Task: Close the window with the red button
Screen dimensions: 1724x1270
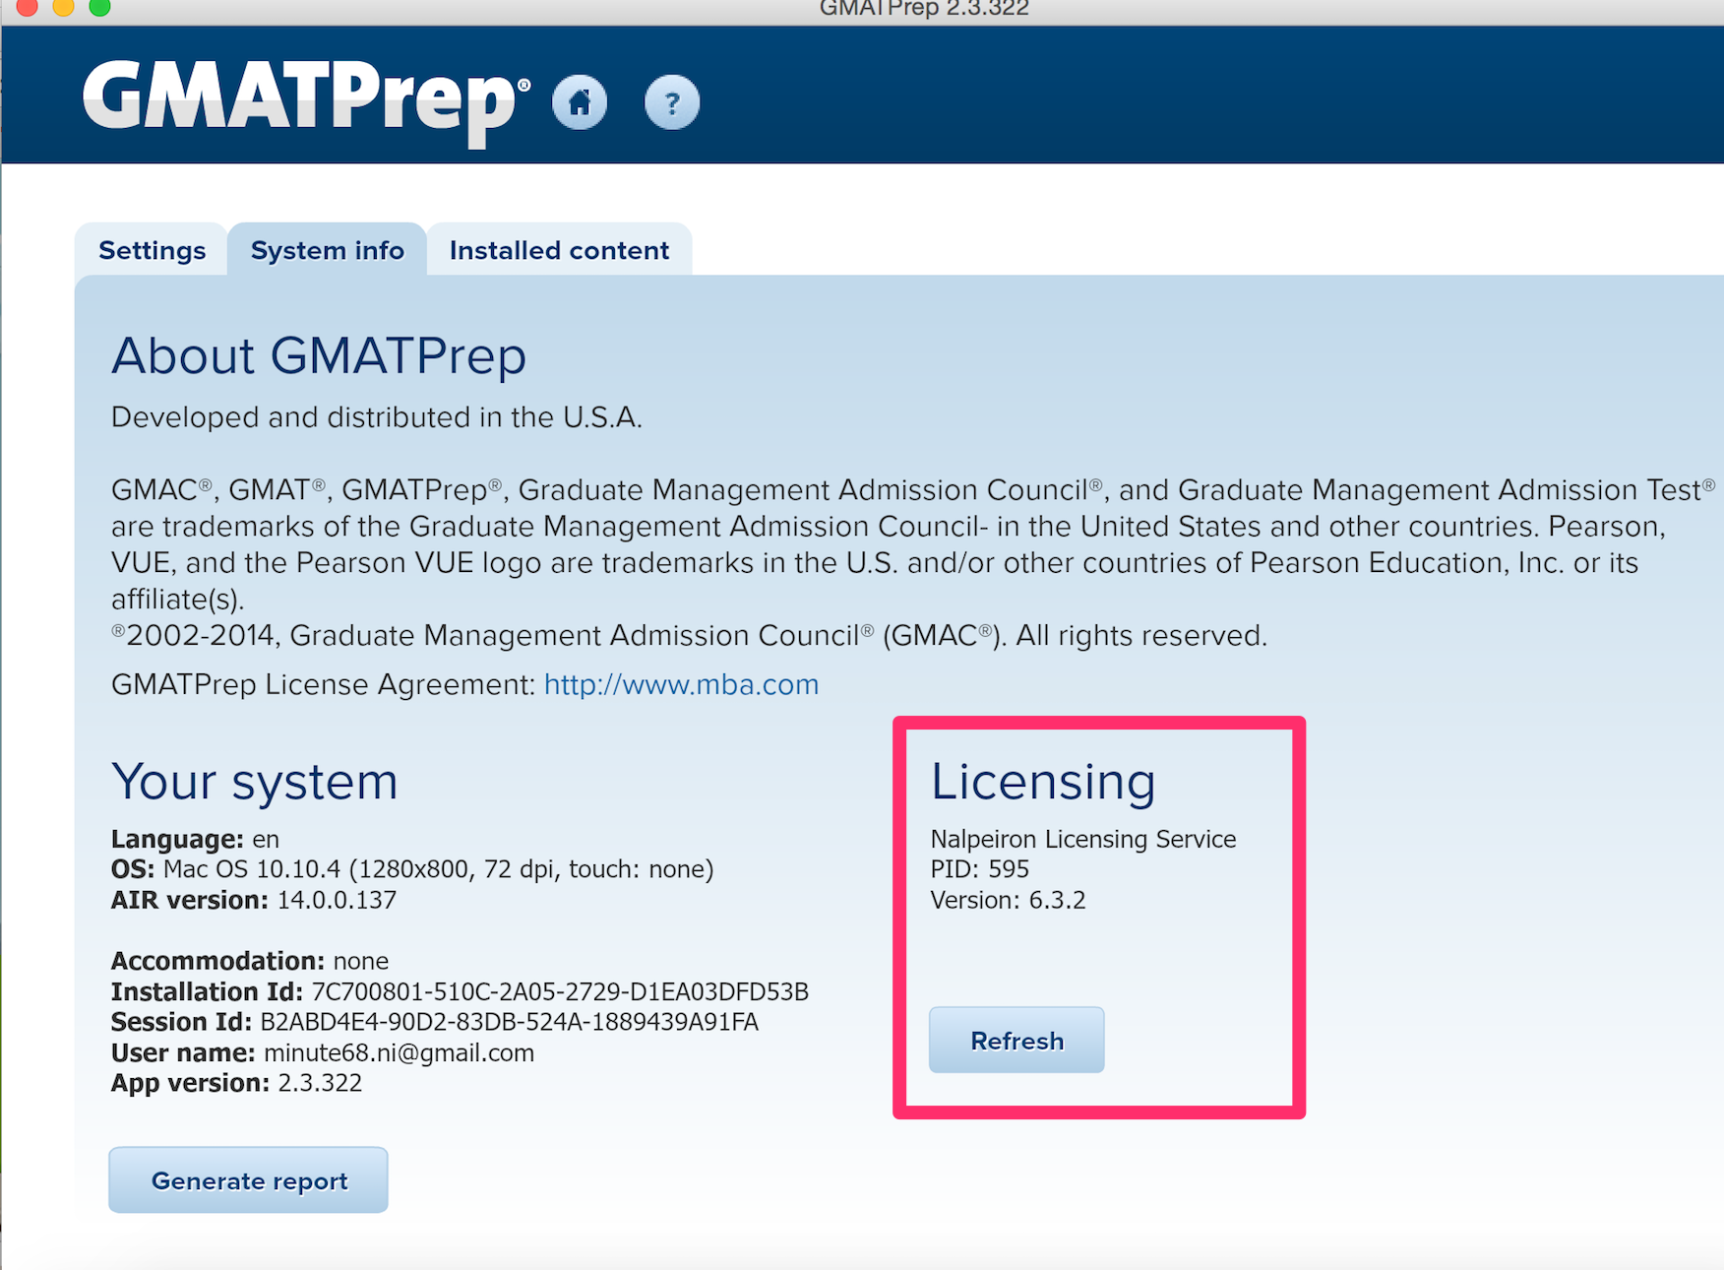Action: pos(27,7)
